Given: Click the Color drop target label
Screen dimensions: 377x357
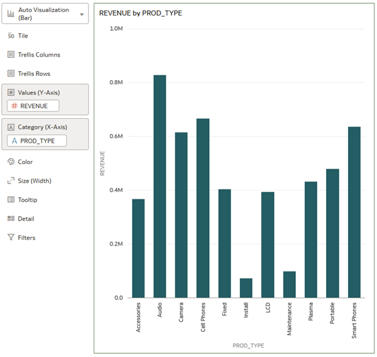Looking at the screenshot, I should click(x=25, y=162).
